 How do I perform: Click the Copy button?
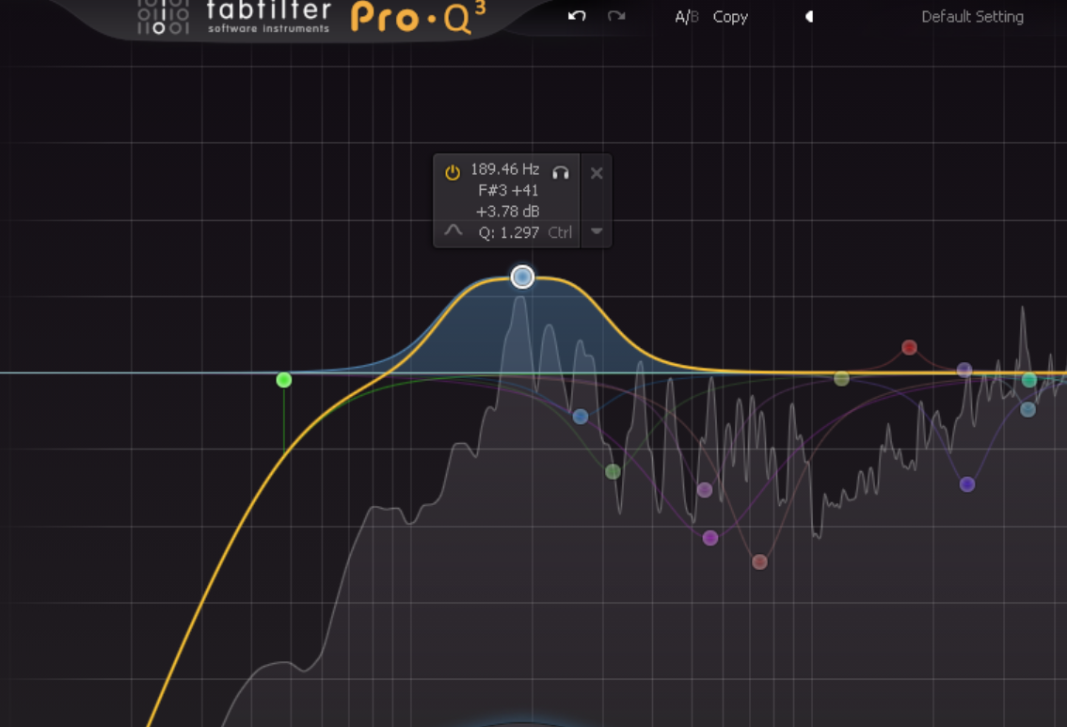pyautogui.click(x=730, y=17)
